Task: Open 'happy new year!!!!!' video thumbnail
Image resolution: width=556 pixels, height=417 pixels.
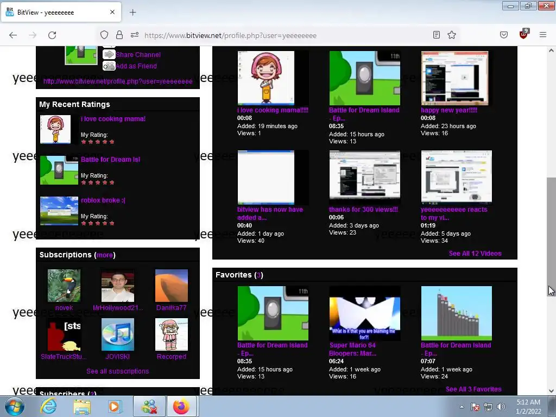Action: click(456, 78)
